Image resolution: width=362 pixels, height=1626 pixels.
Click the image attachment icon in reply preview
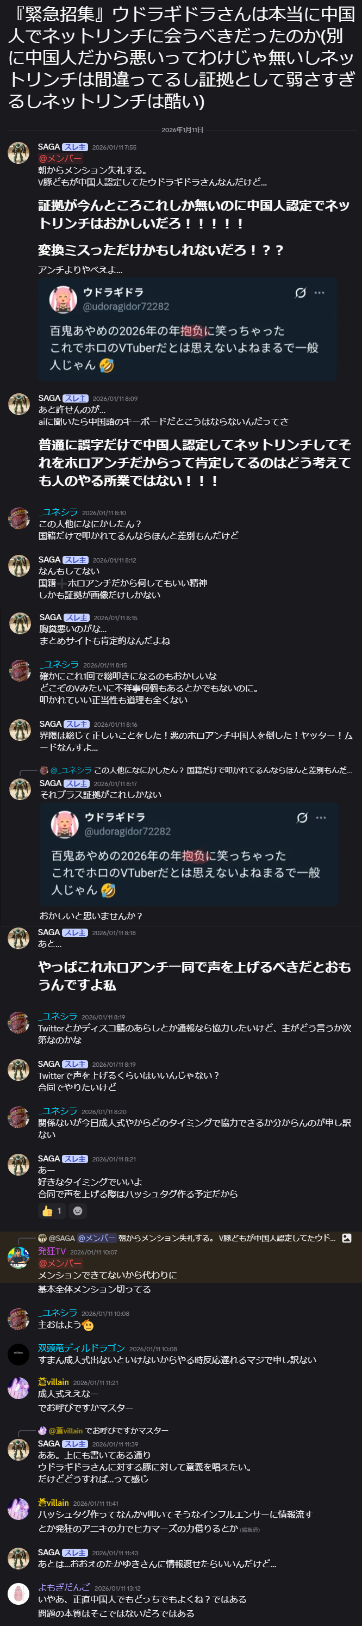[346, 1239]
